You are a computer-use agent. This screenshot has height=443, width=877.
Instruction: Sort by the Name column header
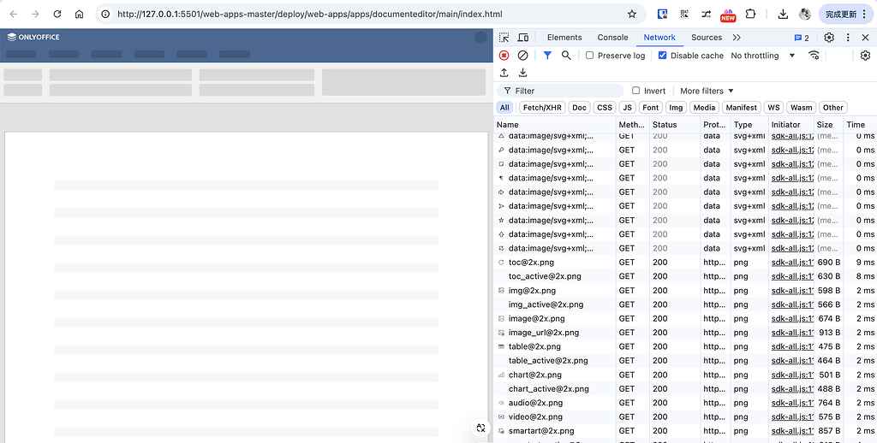click(x=555, y=125)
